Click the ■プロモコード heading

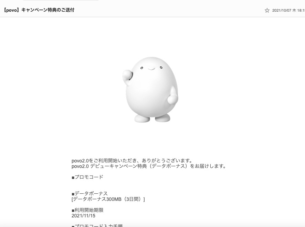pyautogui.click(x=87, y=177)
